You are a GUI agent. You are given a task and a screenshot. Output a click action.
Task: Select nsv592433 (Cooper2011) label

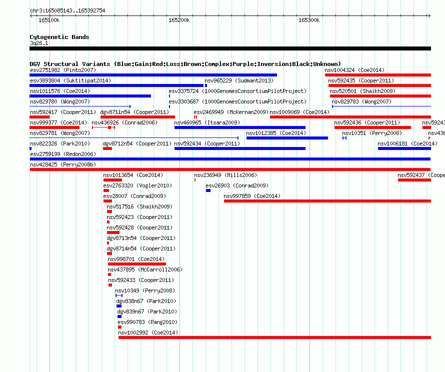[141, 280]
